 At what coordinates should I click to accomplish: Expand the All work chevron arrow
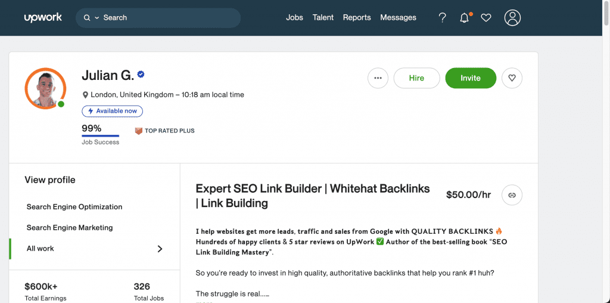[x=160, y=249]
